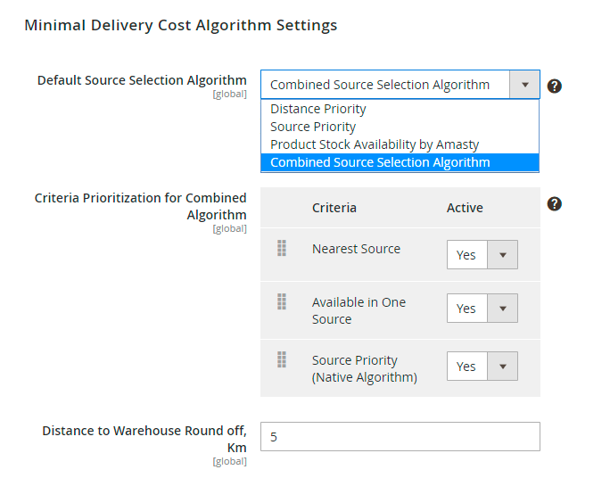This screenshot has height=478, width=610.
Task: Click the Distance to Warehouse Round off field
Action: pyautogui.click(x=400, y=437)
